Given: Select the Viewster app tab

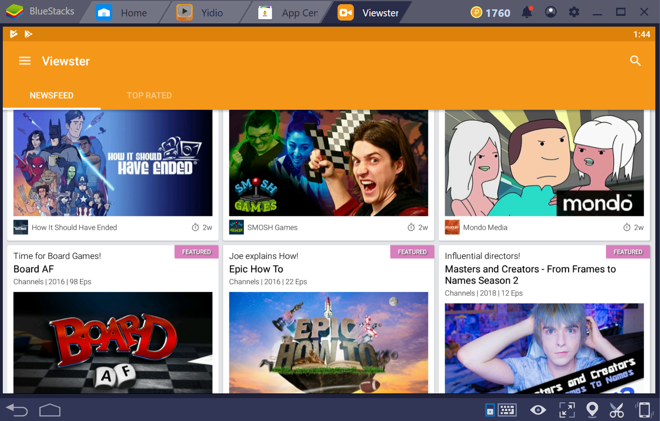Looking at the screenshot, I should (x=369, y=13).
